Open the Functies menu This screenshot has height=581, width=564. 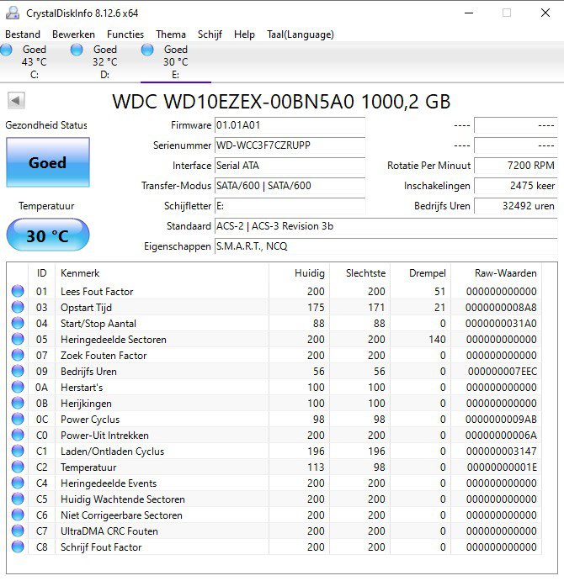125,34
